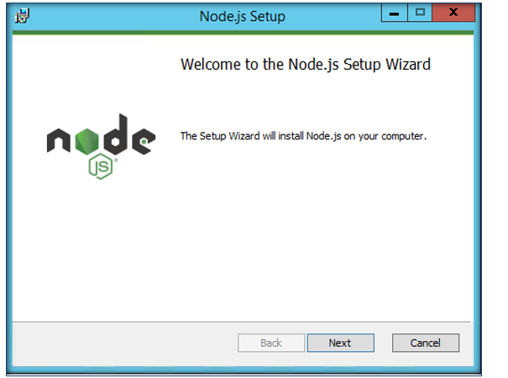Screen dimensions: 508x378
Task: Click the green hexagon in node logo
Action: tap(86, 140)
